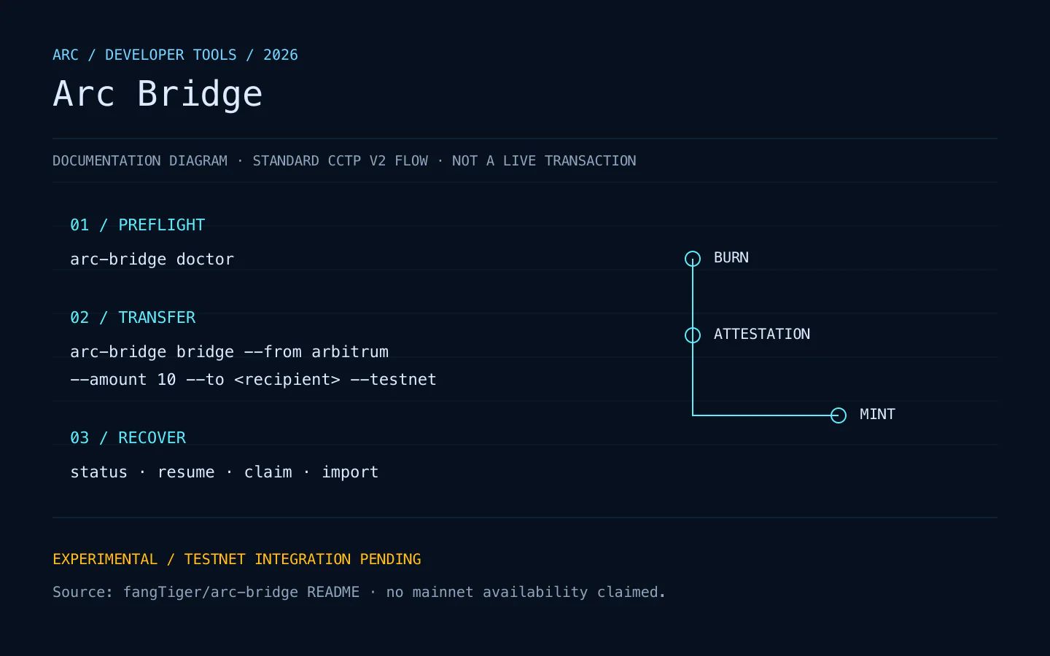Select the ATTESTATION label
Image resolution: width=1050 pixels, height=656 pixels.
pyautogui.click(x=762, y=335)
